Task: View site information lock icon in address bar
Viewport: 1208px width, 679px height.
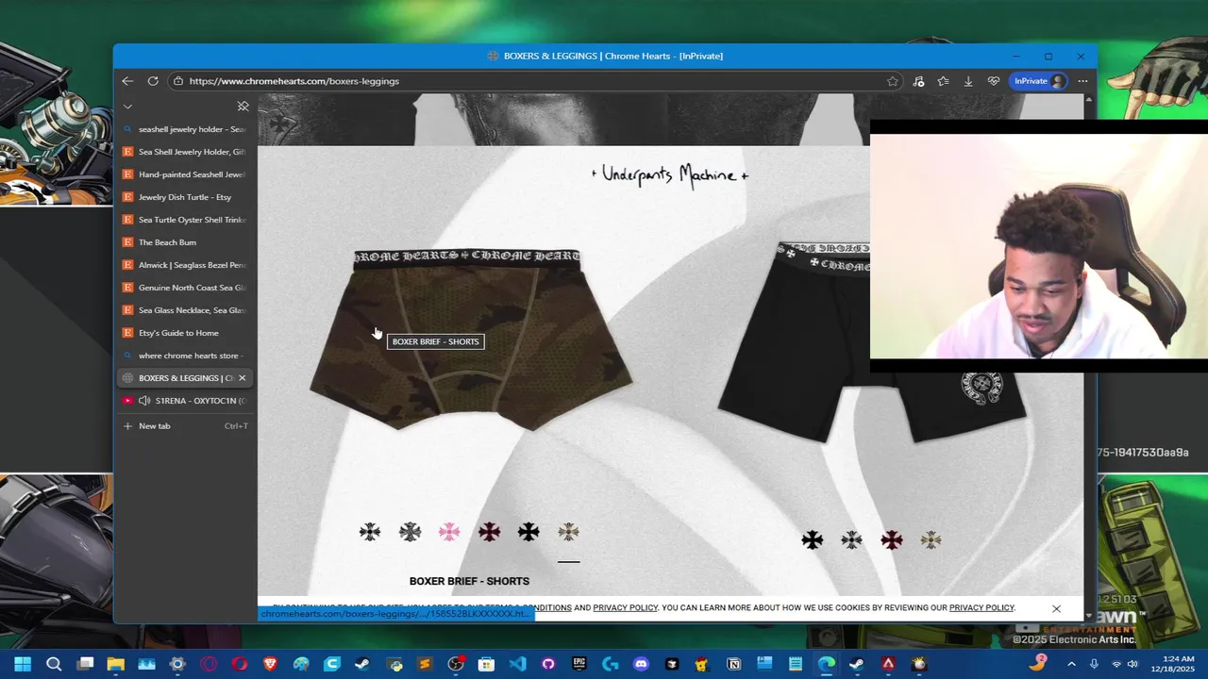Action: 177,81
